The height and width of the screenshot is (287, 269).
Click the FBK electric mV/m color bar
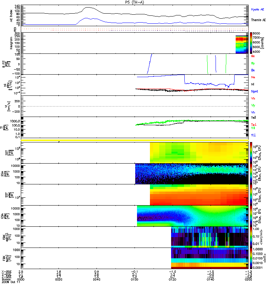pos(251,237)
